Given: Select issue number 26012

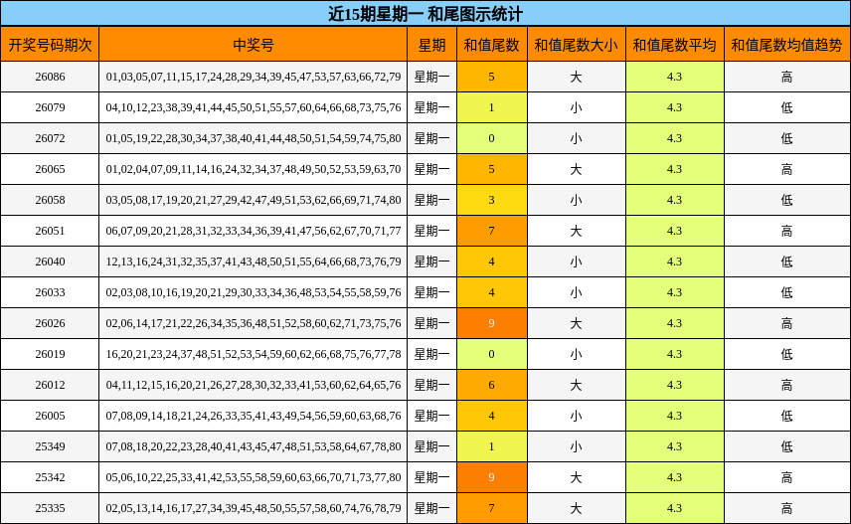Looking at the screenshot, I should pos(50,385).
